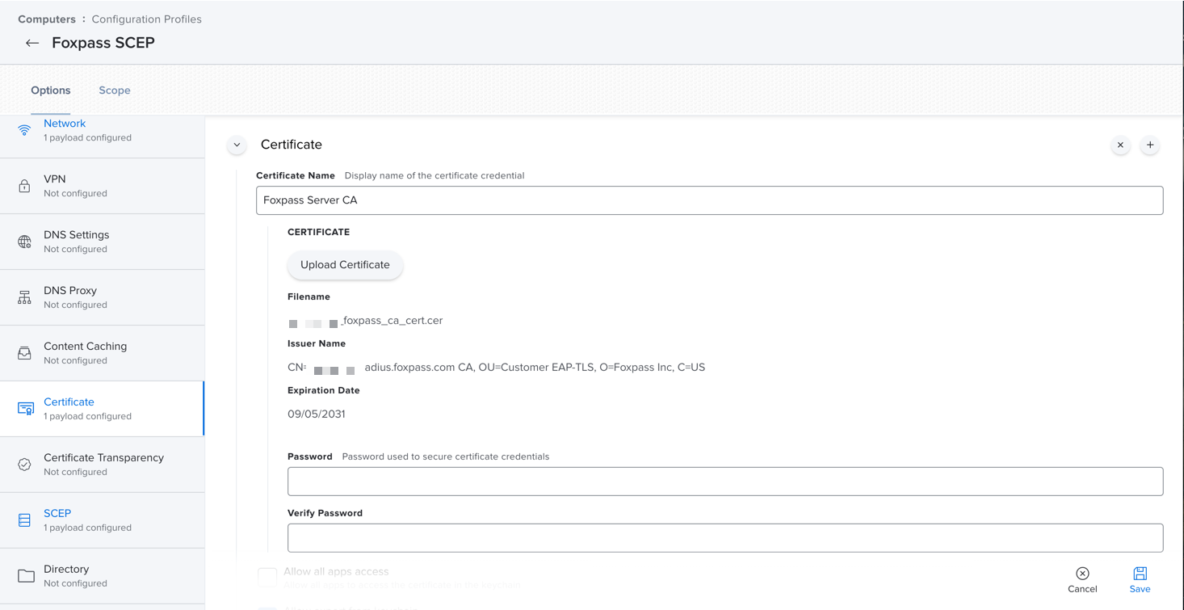
Task: Click the Save floppy disk icon
Action: click(1140, 574)
